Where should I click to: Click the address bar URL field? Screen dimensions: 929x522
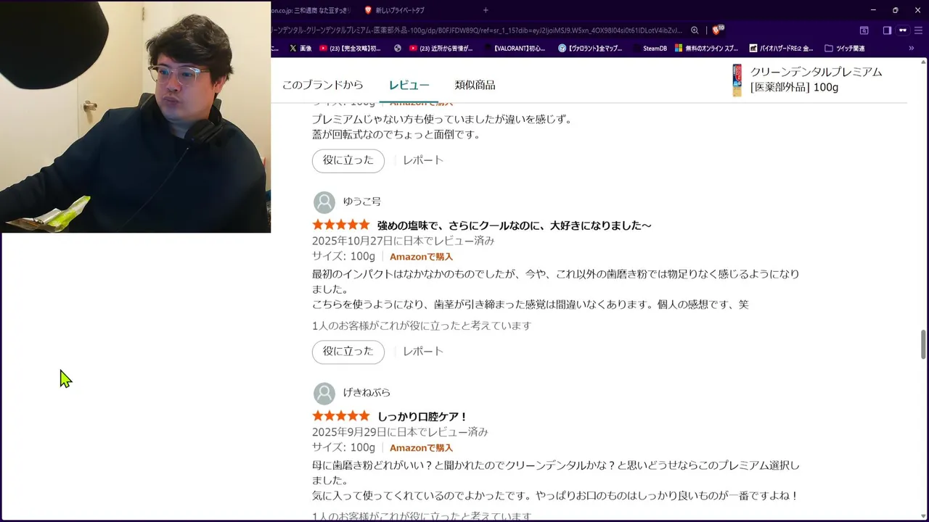pos(476,30)
